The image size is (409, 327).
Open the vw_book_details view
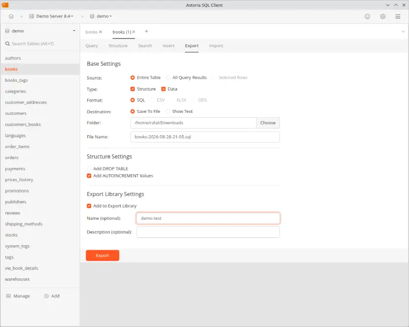pos(40,268)
